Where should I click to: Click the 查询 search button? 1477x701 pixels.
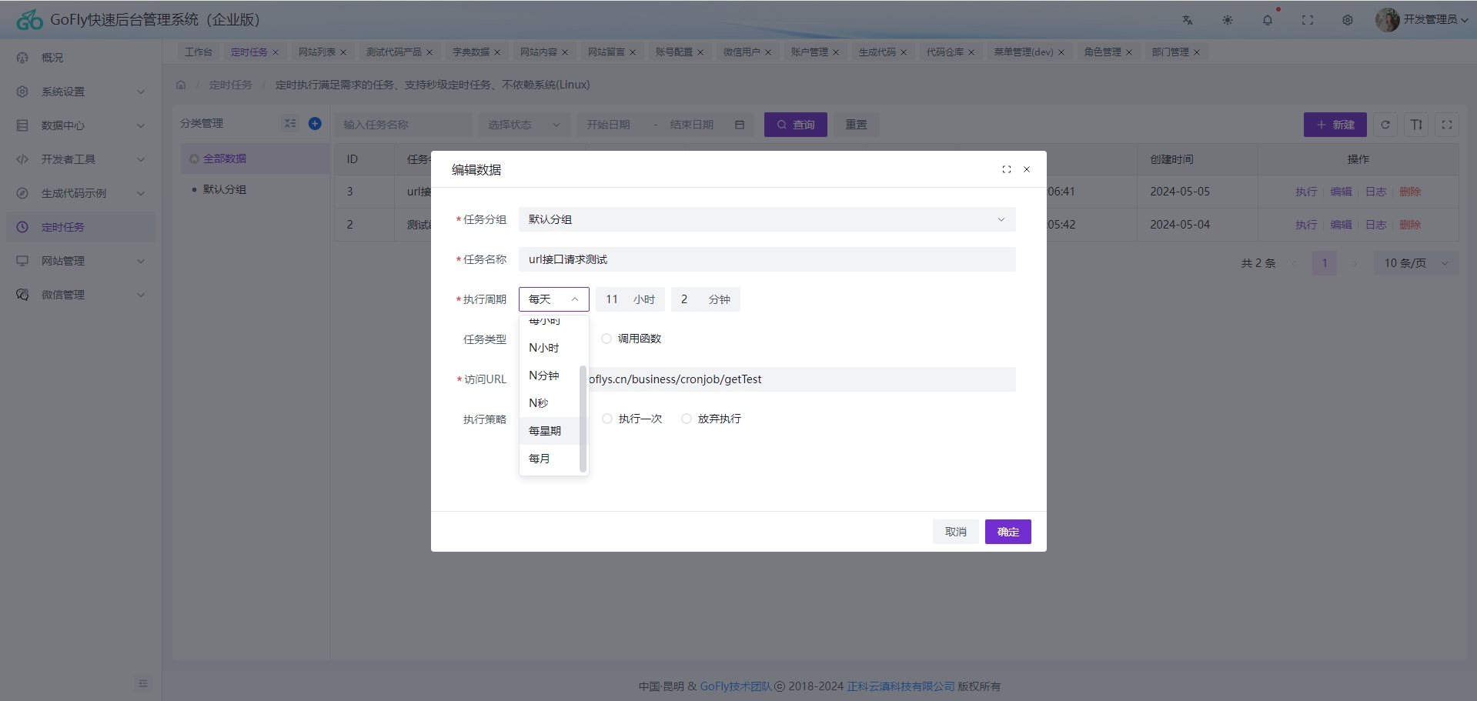point(796,125)
